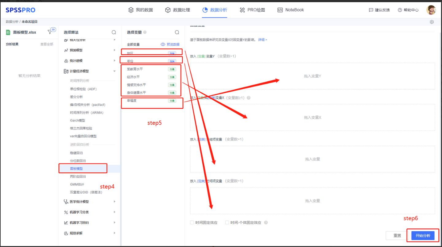The height and width of the screenshot is (247, 442).
Task: Click the 医学统计模型 category icon
Action: 66,202
